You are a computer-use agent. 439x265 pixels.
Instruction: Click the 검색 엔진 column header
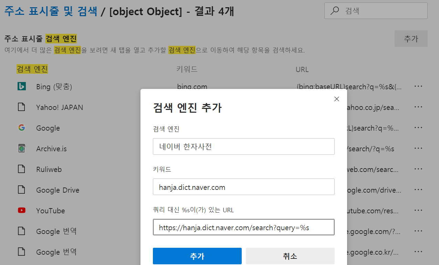point(32,69)
